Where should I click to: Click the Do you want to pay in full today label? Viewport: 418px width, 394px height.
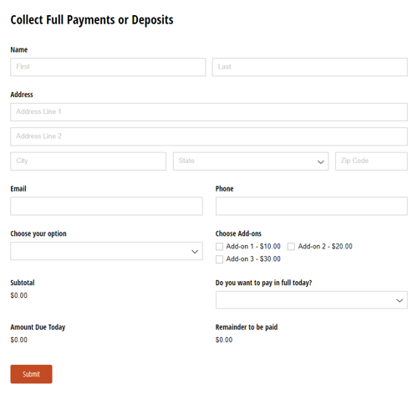point(263,283)
